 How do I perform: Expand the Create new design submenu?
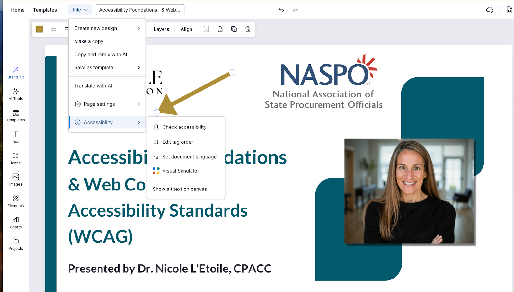pos(95,28)
